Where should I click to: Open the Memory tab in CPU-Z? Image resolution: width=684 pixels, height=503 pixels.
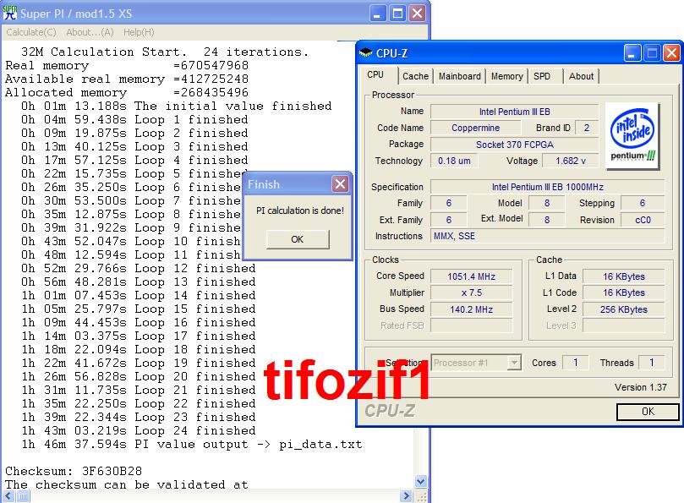[507, 76]
